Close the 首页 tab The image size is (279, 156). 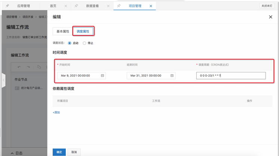[66, 6]
